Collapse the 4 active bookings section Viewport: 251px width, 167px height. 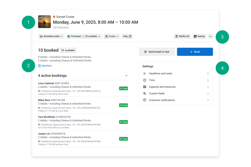pos(126,76)
